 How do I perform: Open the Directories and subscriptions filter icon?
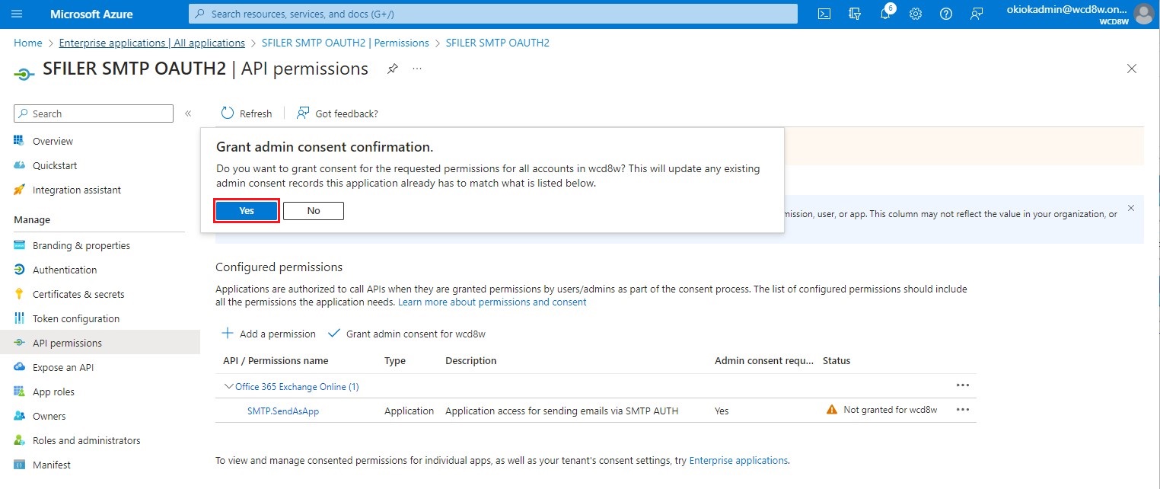[x=854, y=14]
